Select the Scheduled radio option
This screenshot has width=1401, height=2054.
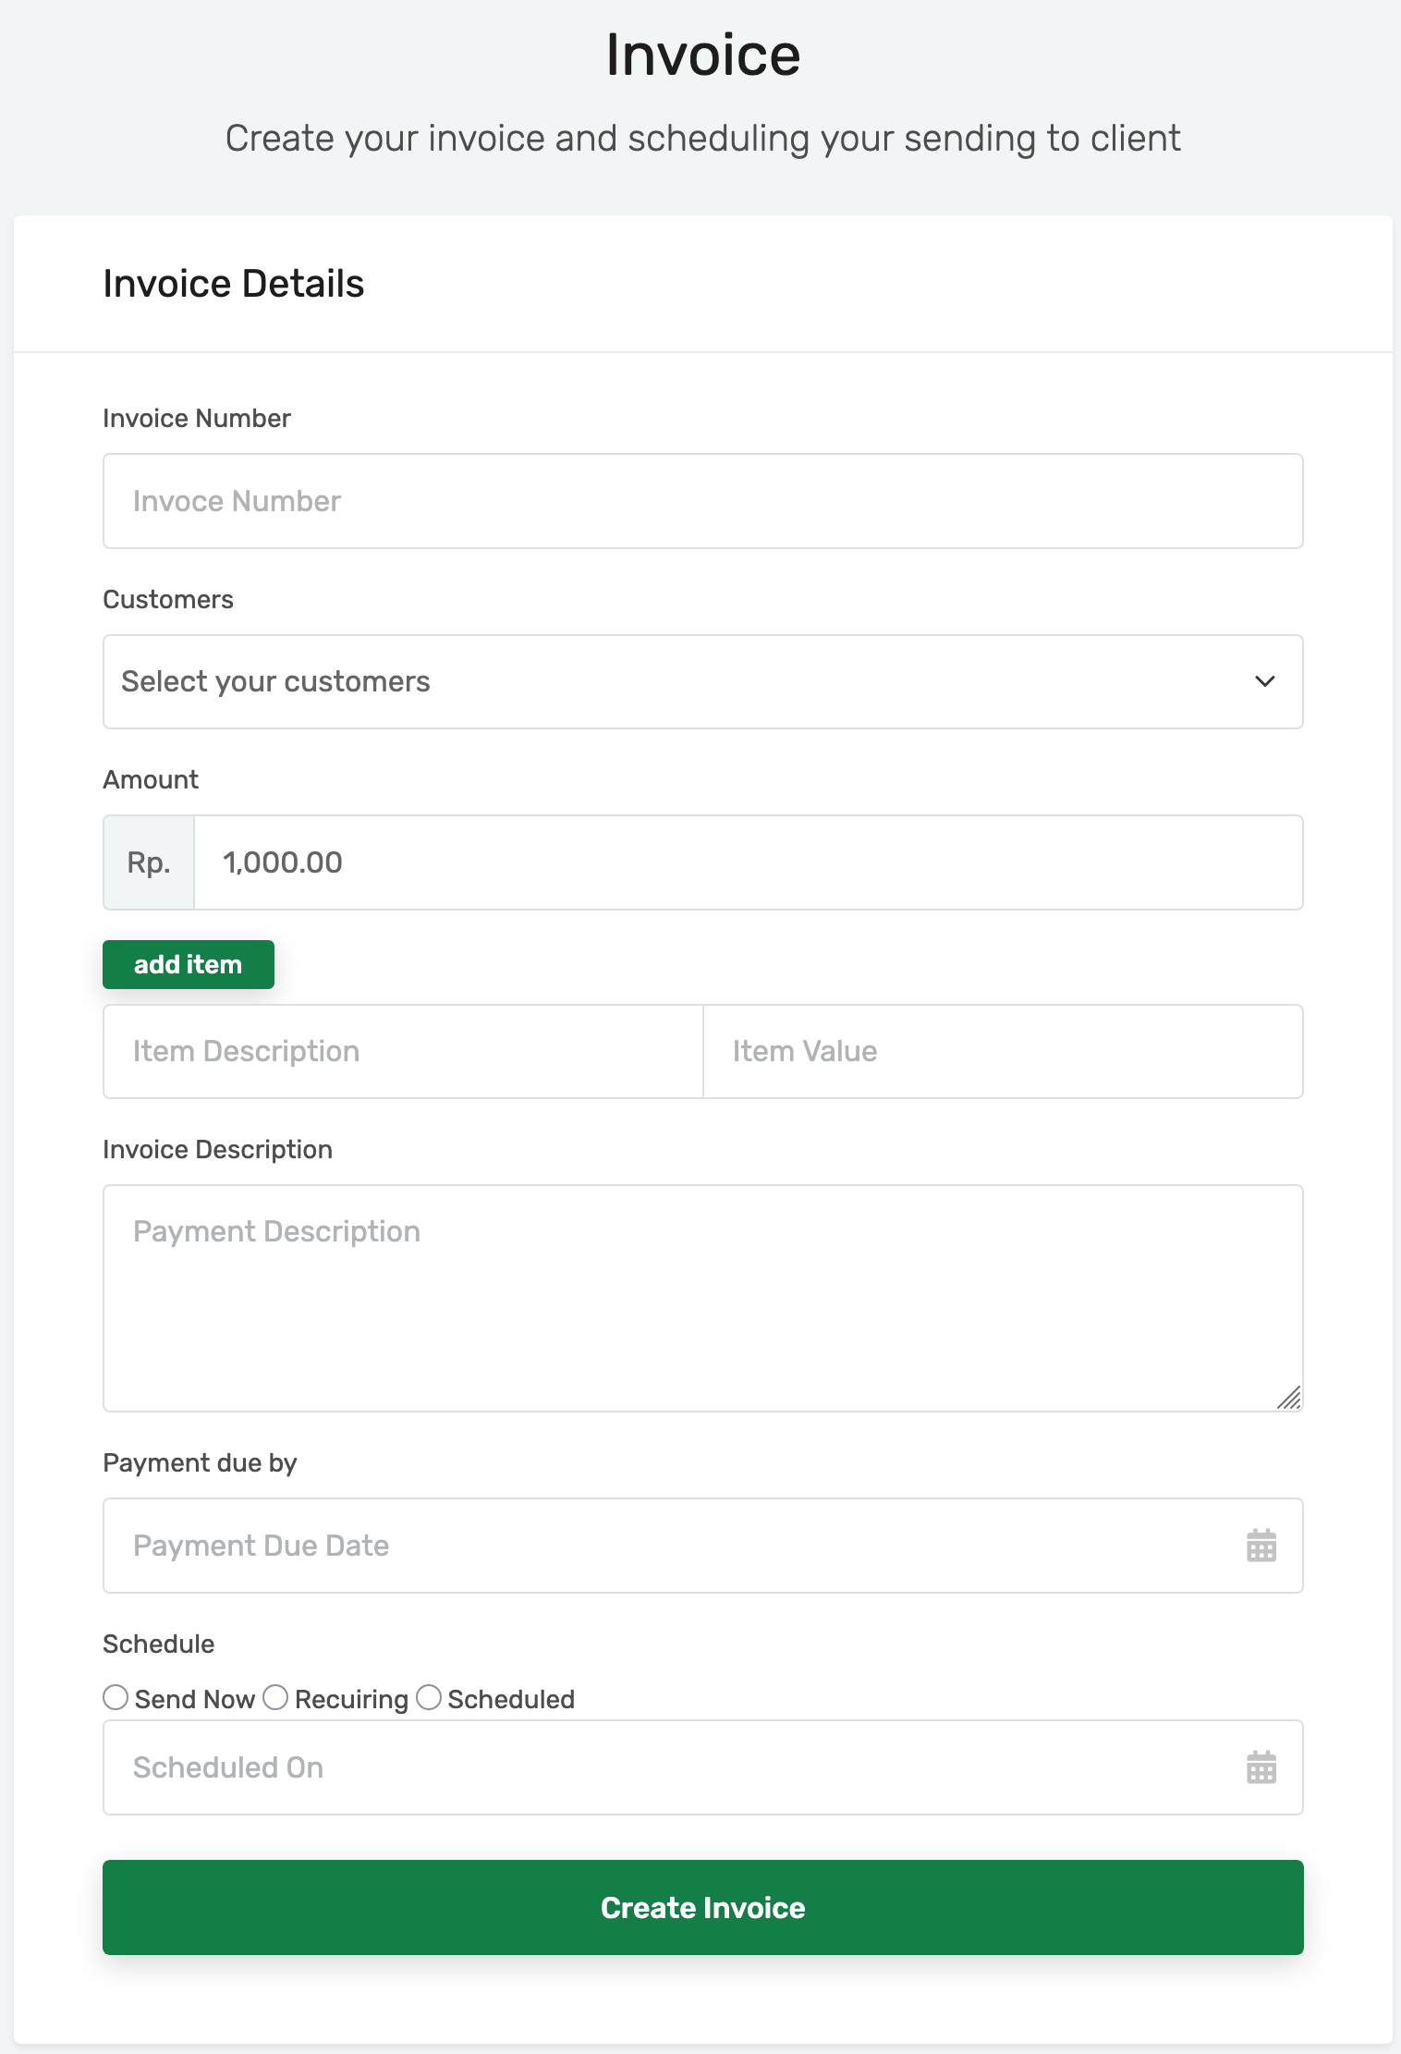[x=429, y=1698]
